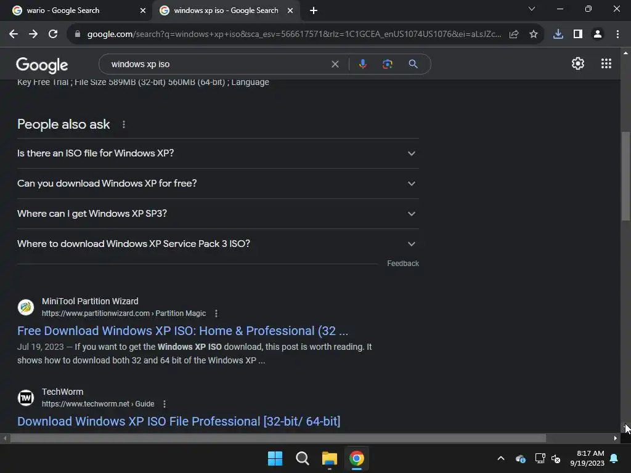Clear the search box with X

tap(335, 64)
